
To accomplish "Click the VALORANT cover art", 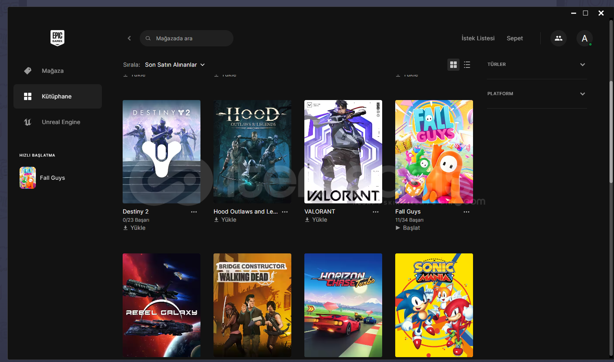I will (x=343, y=152).
